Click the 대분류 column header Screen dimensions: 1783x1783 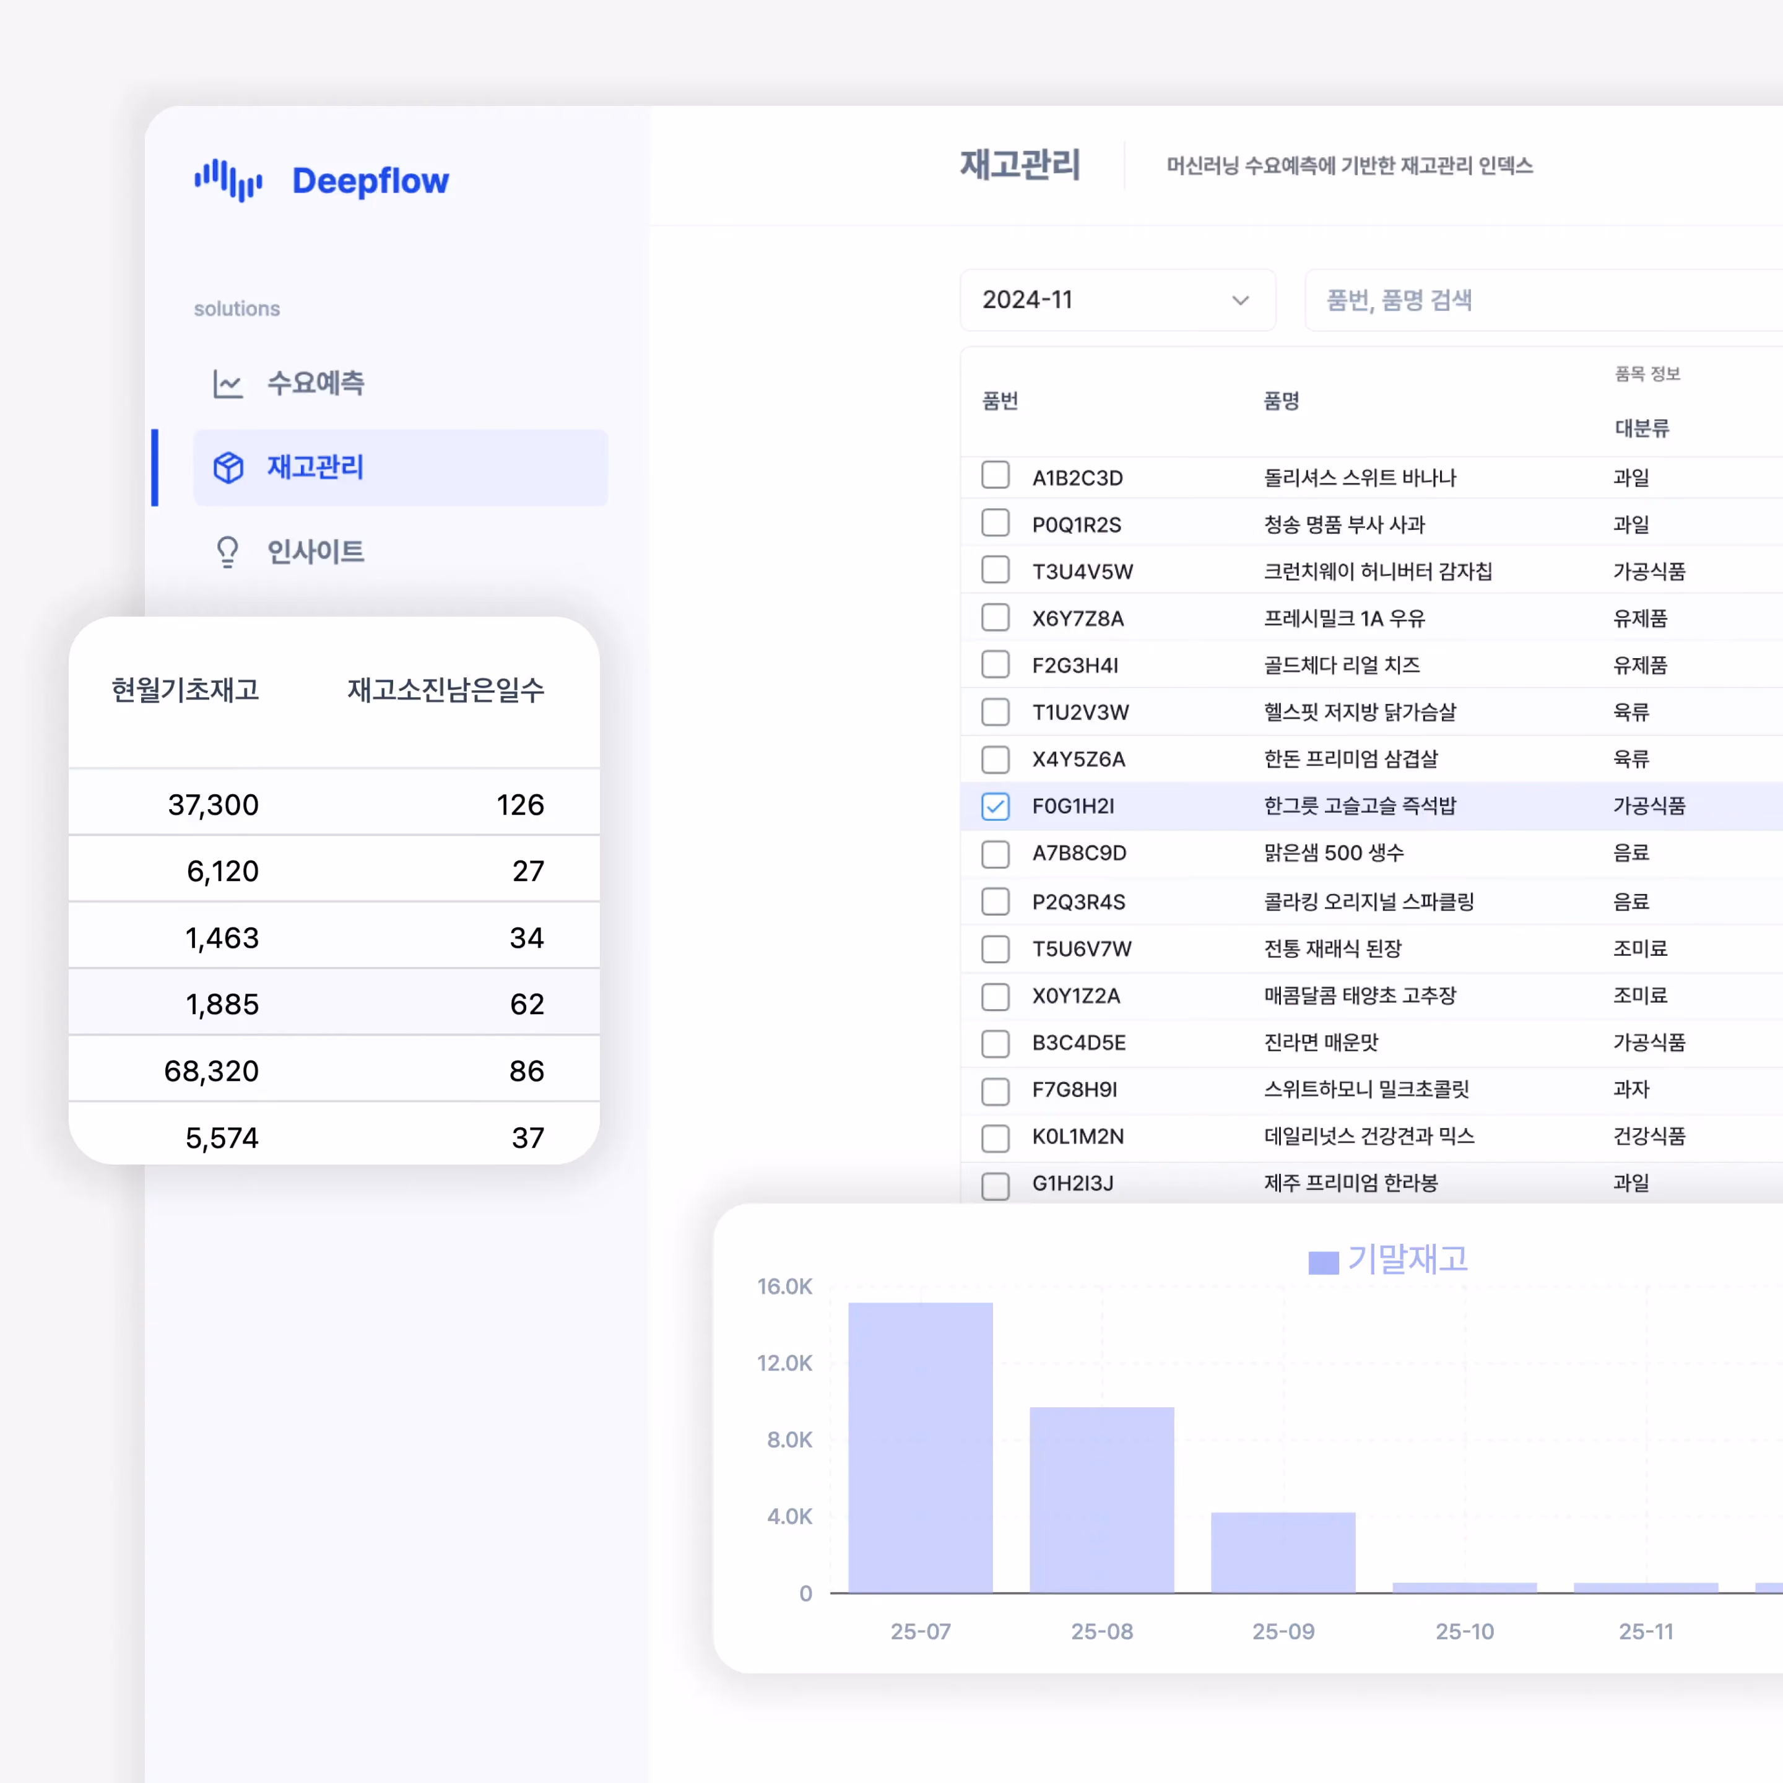(1642, 428)
